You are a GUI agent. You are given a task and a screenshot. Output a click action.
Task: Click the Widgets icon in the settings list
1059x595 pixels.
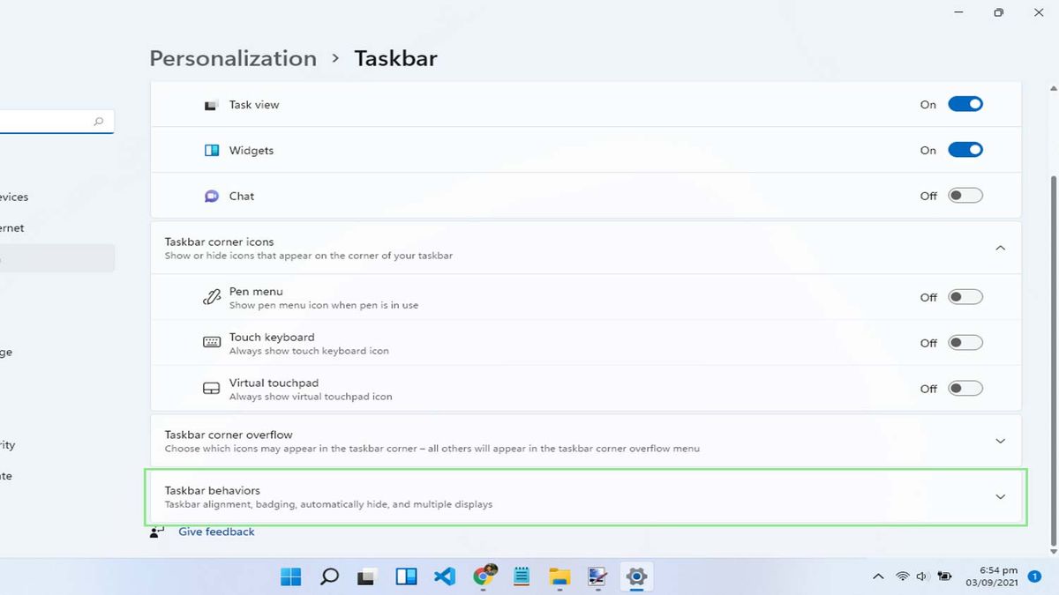point(211,150)
